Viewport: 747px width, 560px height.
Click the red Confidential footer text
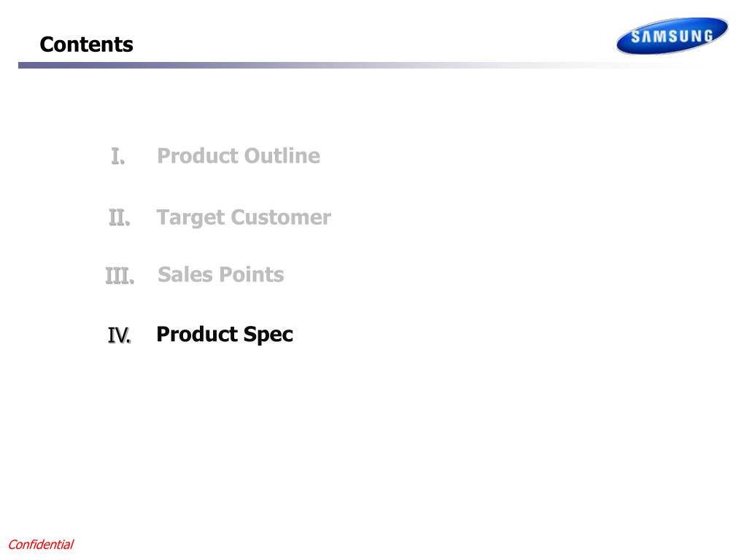coord(41,544)
